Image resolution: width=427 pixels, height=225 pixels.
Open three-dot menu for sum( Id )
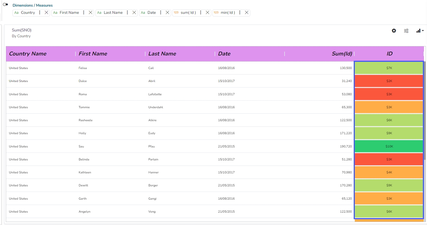coord(201,13)
